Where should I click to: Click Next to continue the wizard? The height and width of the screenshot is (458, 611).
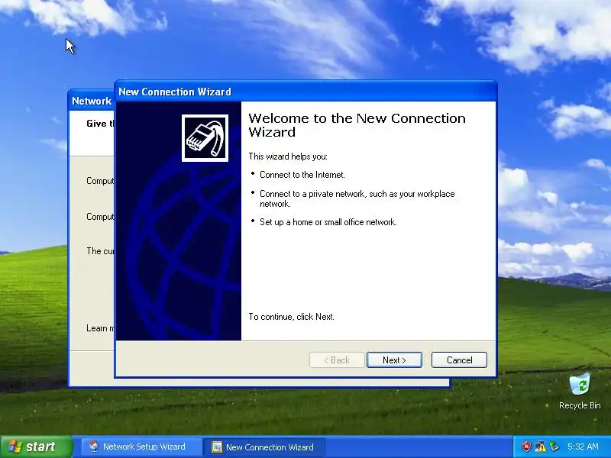point(394,360)
